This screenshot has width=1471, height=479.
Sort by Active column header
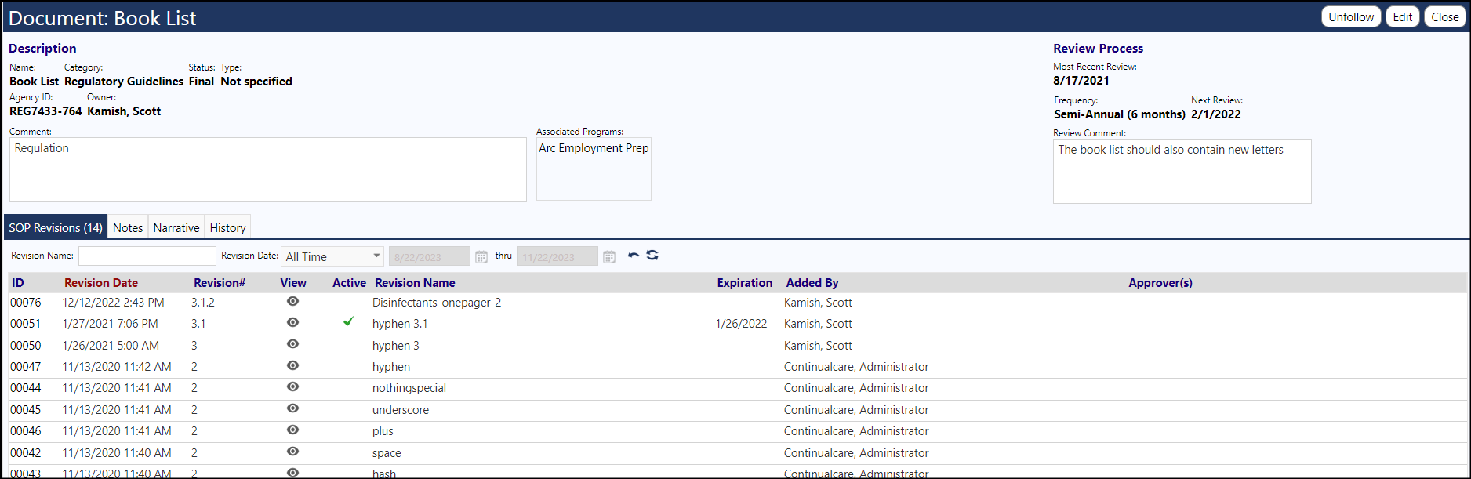coord(349,283)
